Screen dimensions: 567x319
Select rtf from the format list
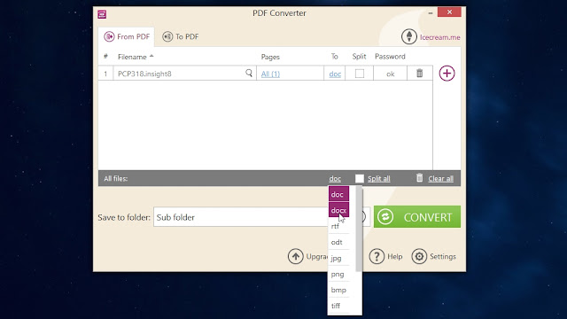pos(338,226)
